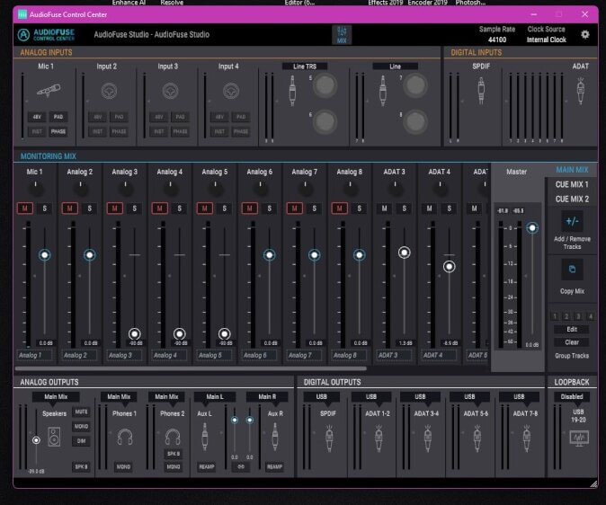Click the Input 4 combo jack icon

coord(231,91)
